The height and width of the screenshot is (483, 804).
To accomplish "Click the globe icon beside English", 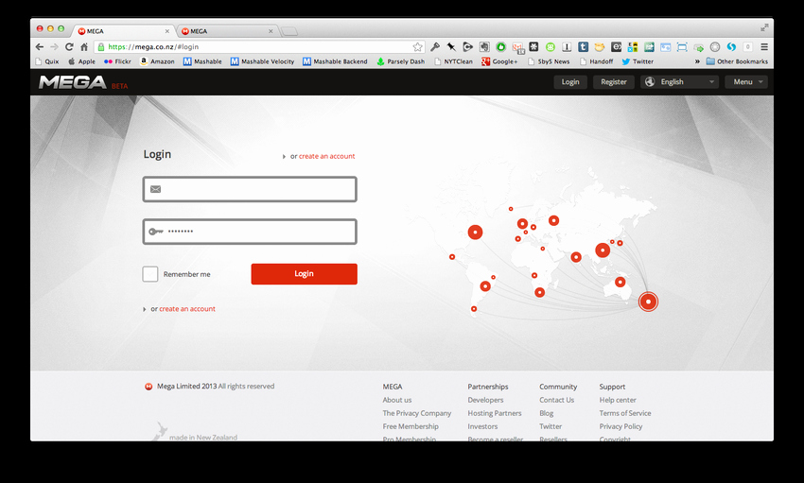I will pos(650,82).
